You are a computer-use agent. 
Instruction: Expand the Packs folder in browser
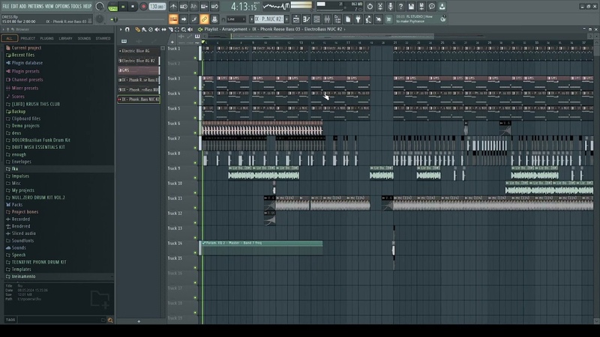(x=17, y=204)
